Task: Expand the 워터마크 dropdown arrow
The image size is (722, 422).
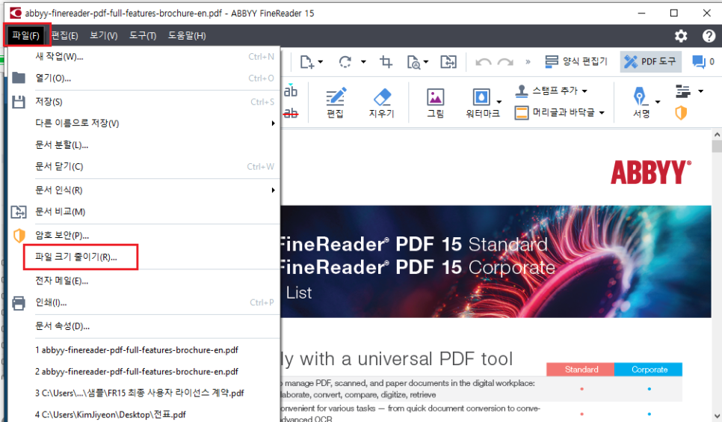Action: coord(499,102)
